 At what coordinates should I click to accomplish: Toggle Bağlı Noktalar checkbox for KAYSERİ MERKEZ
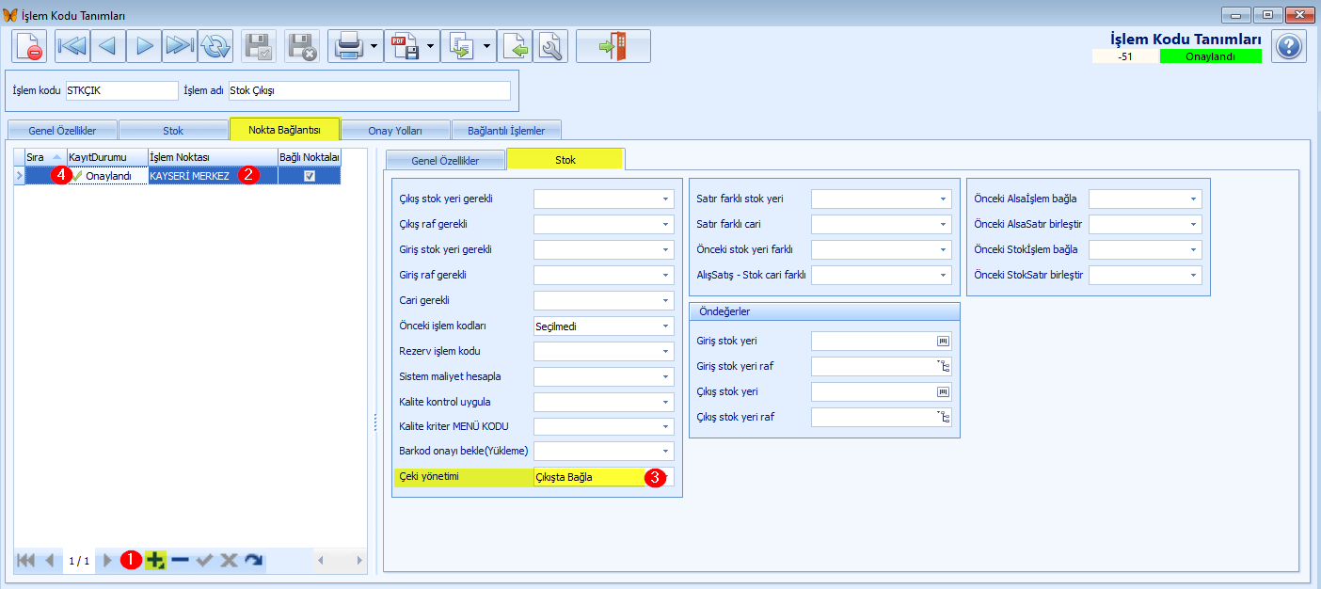(309, 176)
